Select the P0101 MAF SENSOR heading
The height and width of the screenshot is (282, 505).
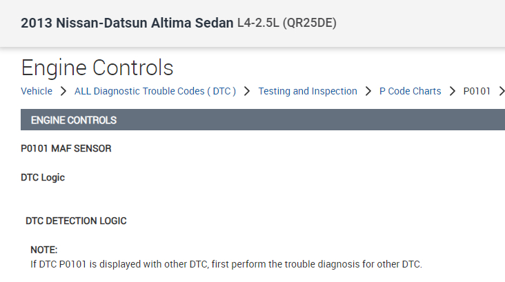click(x=66, y=148)
